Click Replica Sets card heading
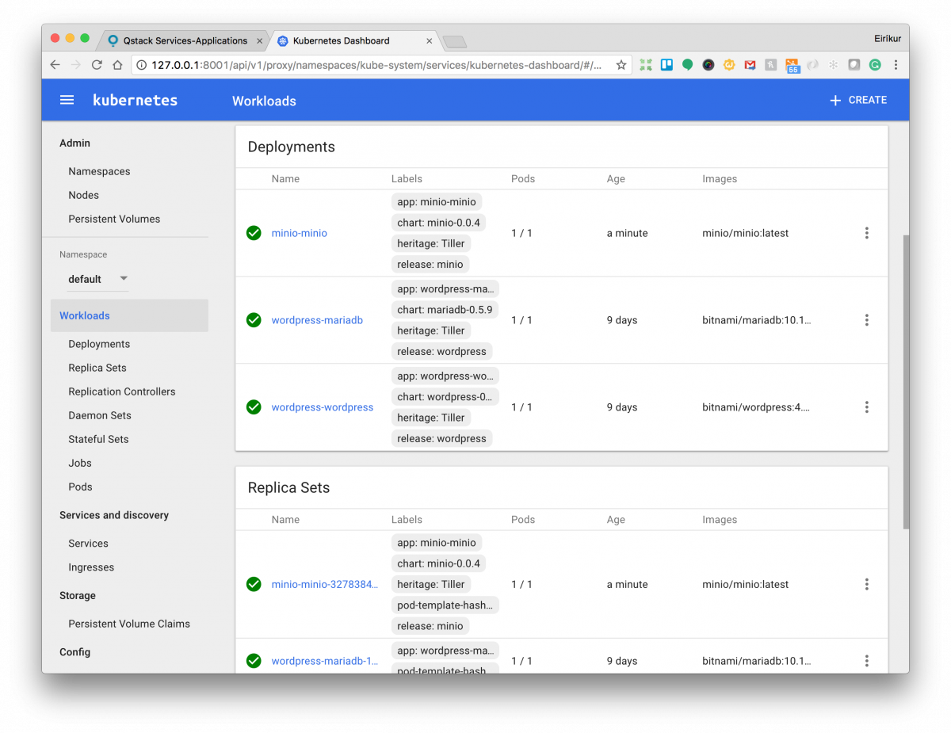 [288, 487]
